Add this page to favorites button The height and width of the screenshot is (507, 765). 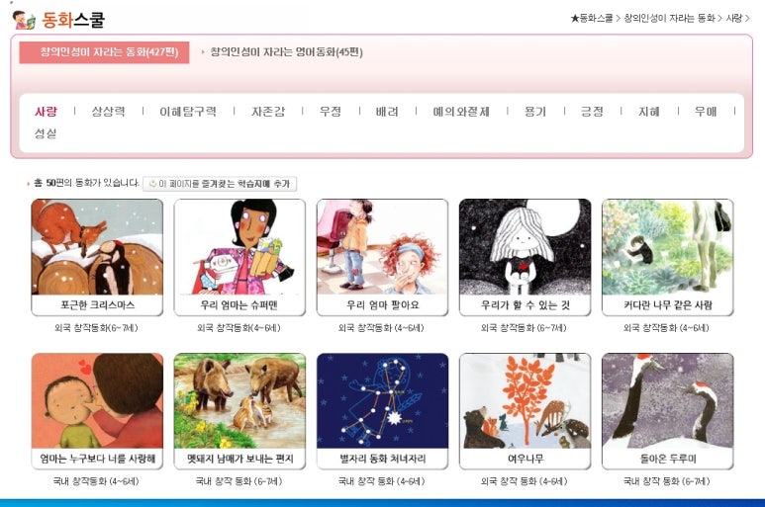[220, 184]
